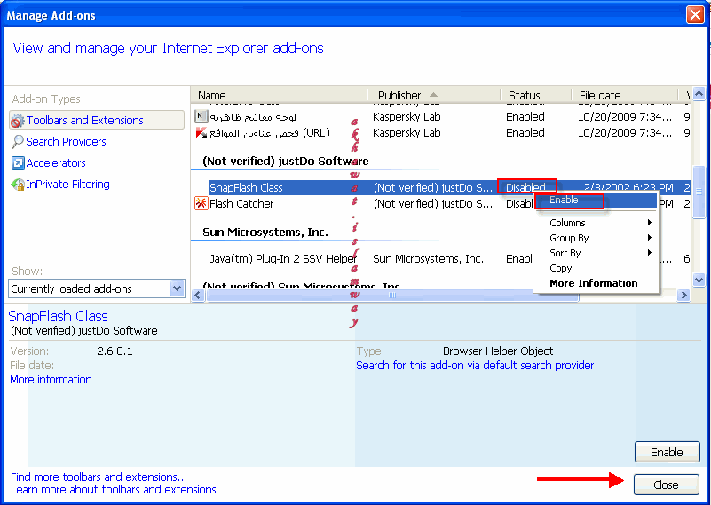The image size is (711, 505).
Task: Sort list by File date column header
Action: point(624,95)
